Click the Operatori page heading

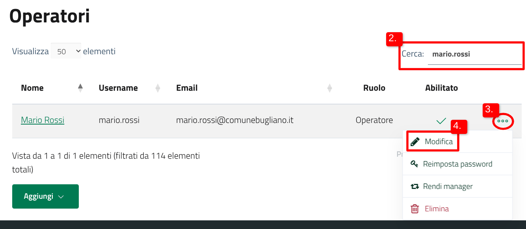(x=50, y=16)
